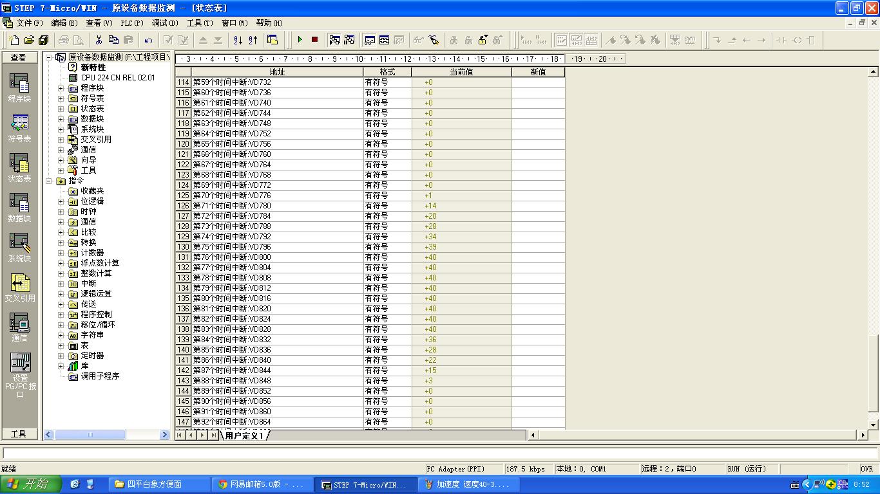Click the STOP (red square) toolbar icon
Screen dimensions: 880x494
(x=314, y=40)
